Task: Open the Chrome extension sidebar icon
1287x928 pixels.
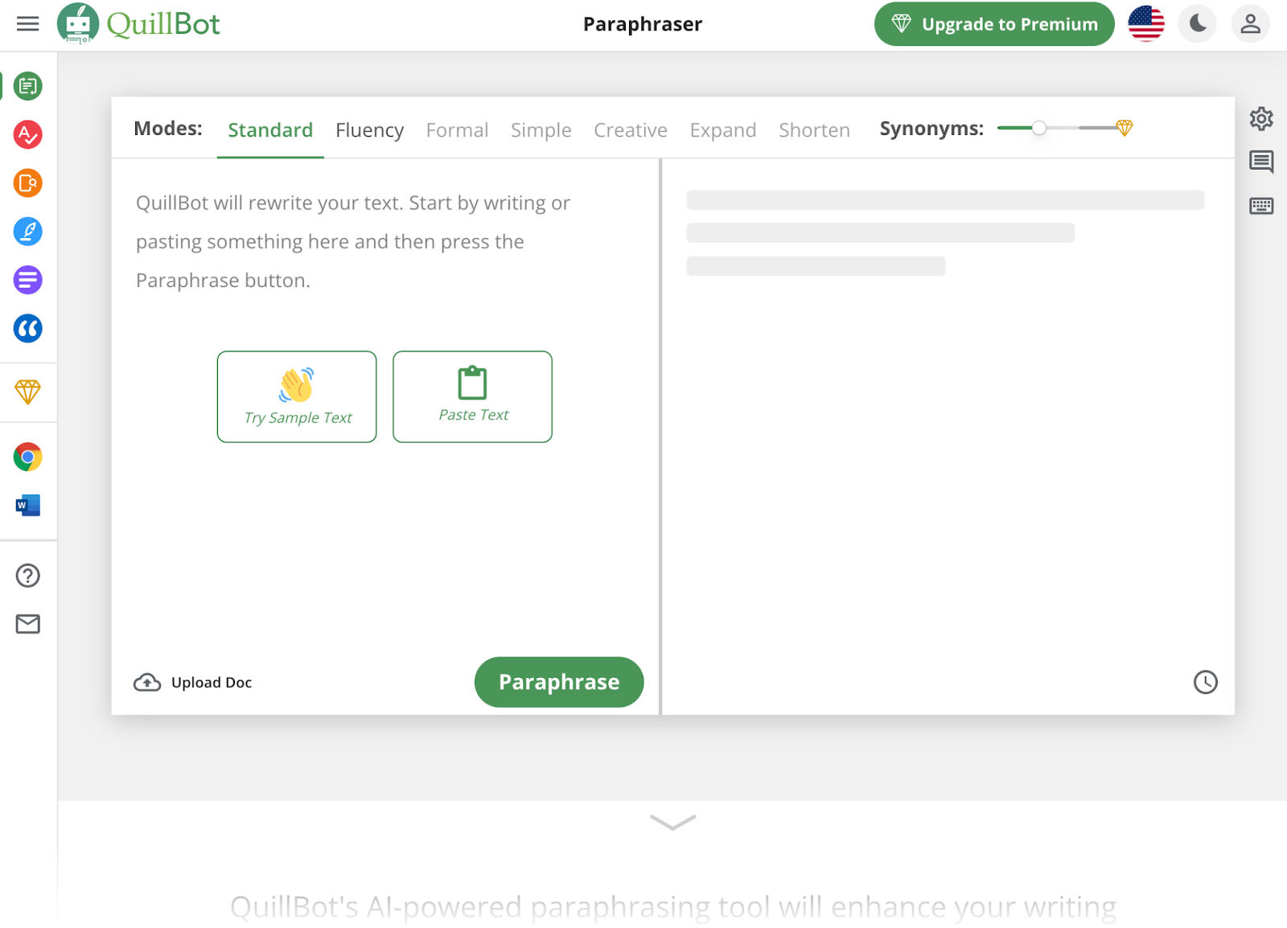Action: [x=28, y=457]
